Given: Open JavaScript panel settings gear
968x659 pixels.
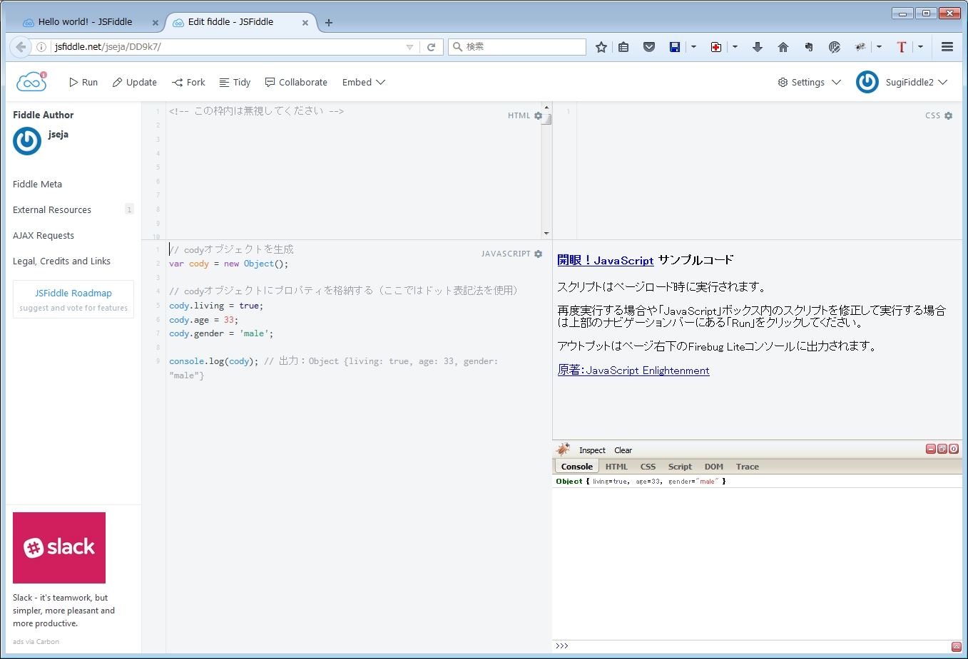Looking at the screenshot, I should [538, 254].
